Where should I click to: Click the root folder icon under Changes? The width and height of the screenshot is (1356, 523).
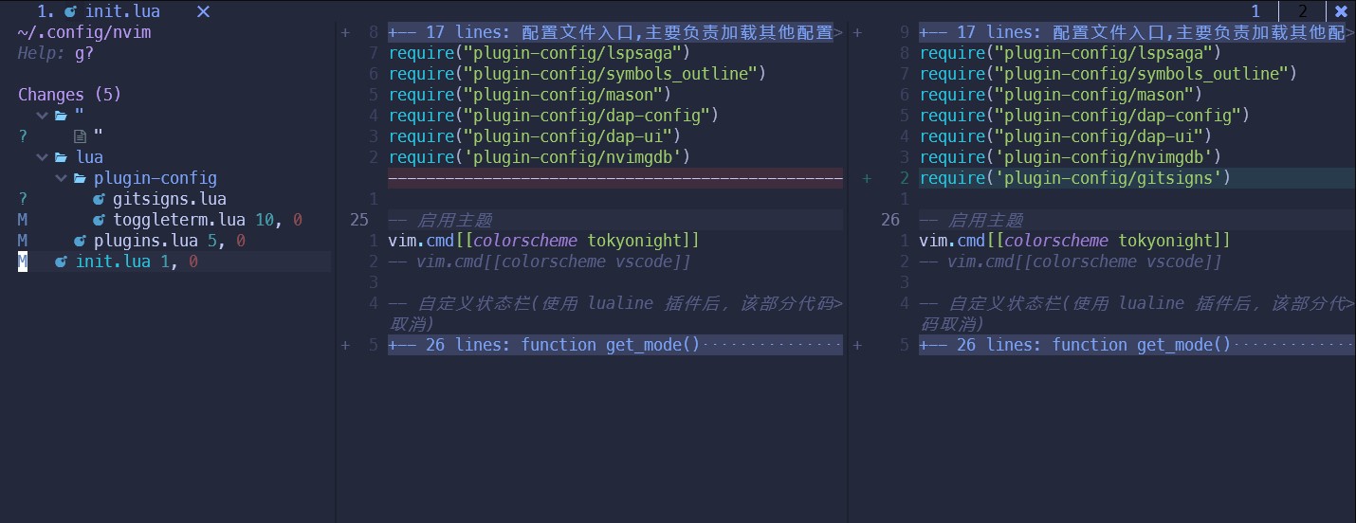click(62, 116)
